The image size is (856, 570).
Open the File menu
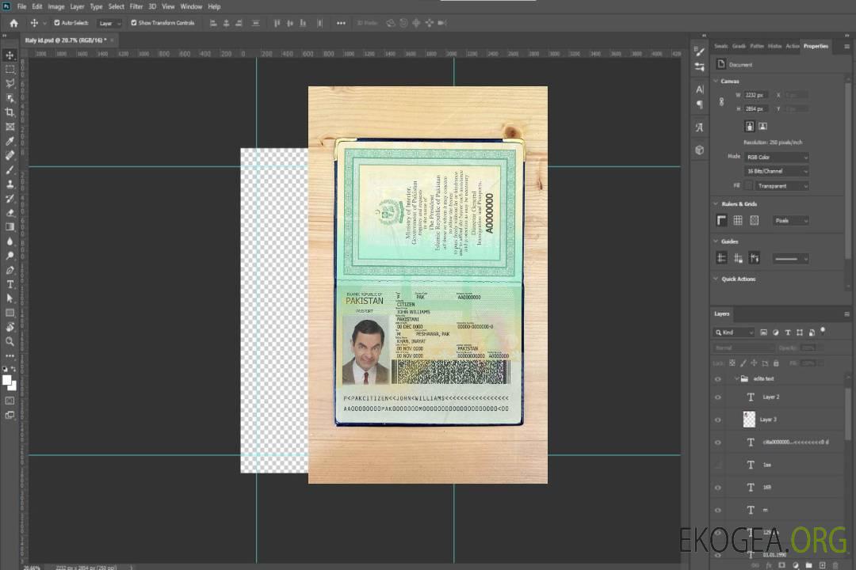pyautogui.click(x=22, y=6)
